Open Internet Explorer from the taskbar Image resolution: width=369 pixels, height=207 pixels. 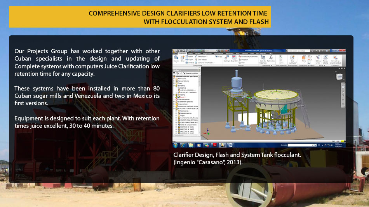pyautogui.click(x=183, y=145)
